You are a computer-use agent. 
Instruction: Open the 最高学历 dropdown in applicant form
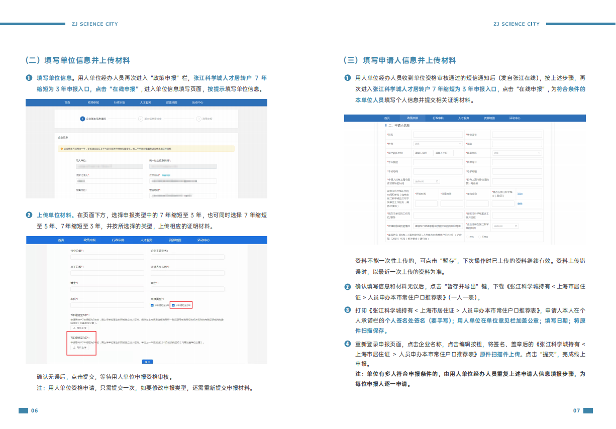517,153
